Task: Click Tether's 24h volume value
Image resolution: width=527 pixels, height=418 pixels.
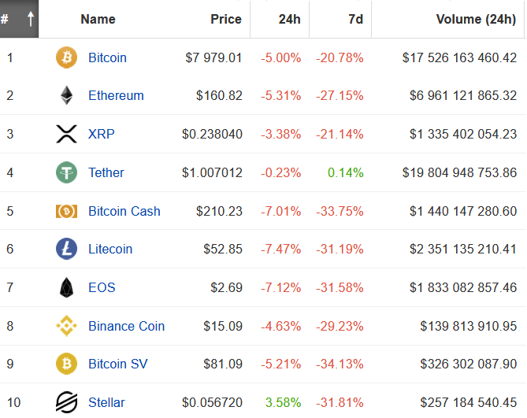Action: tap(459, 172)
